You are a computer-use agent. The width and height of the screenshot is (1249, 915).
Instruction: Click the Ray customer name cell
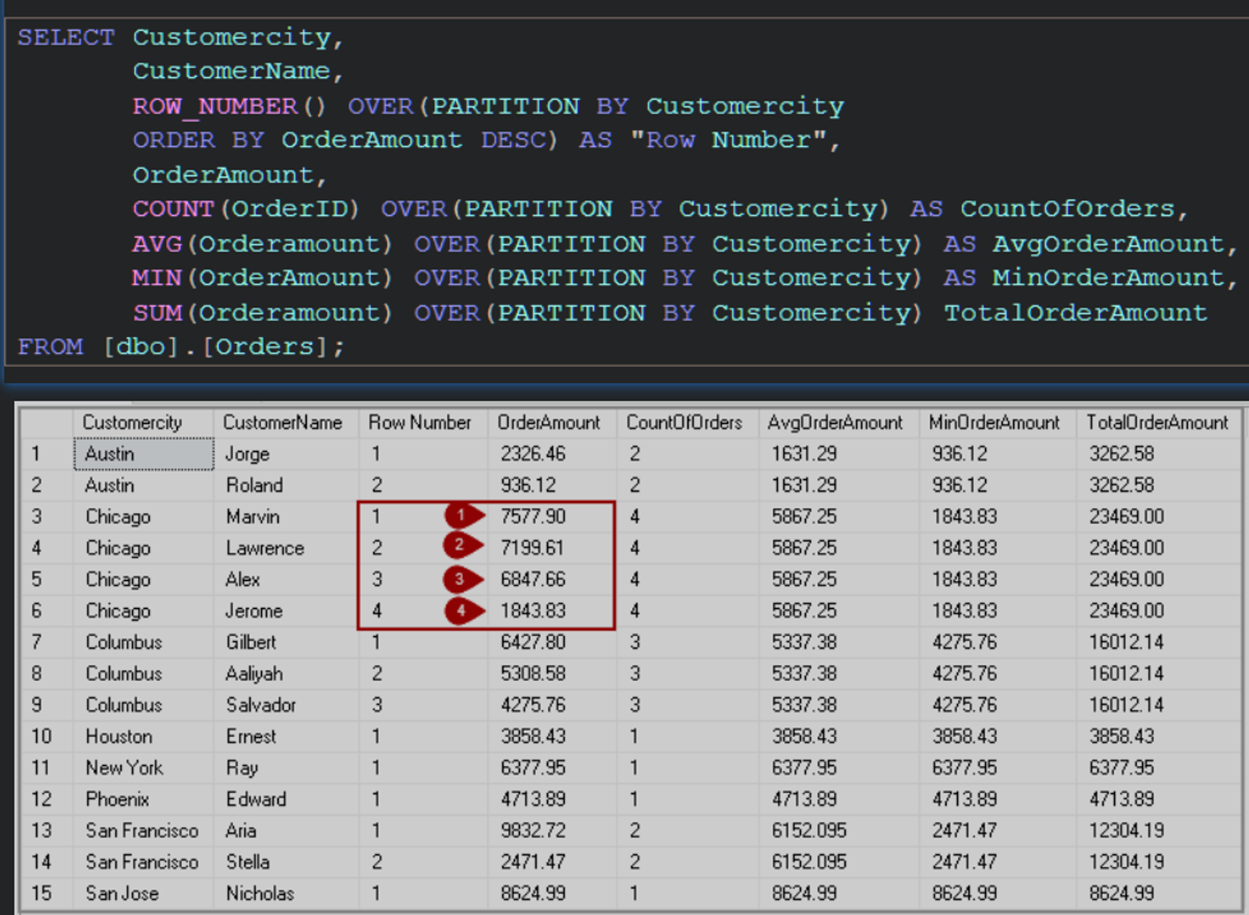pyautogui.click(x=286, y=768)
